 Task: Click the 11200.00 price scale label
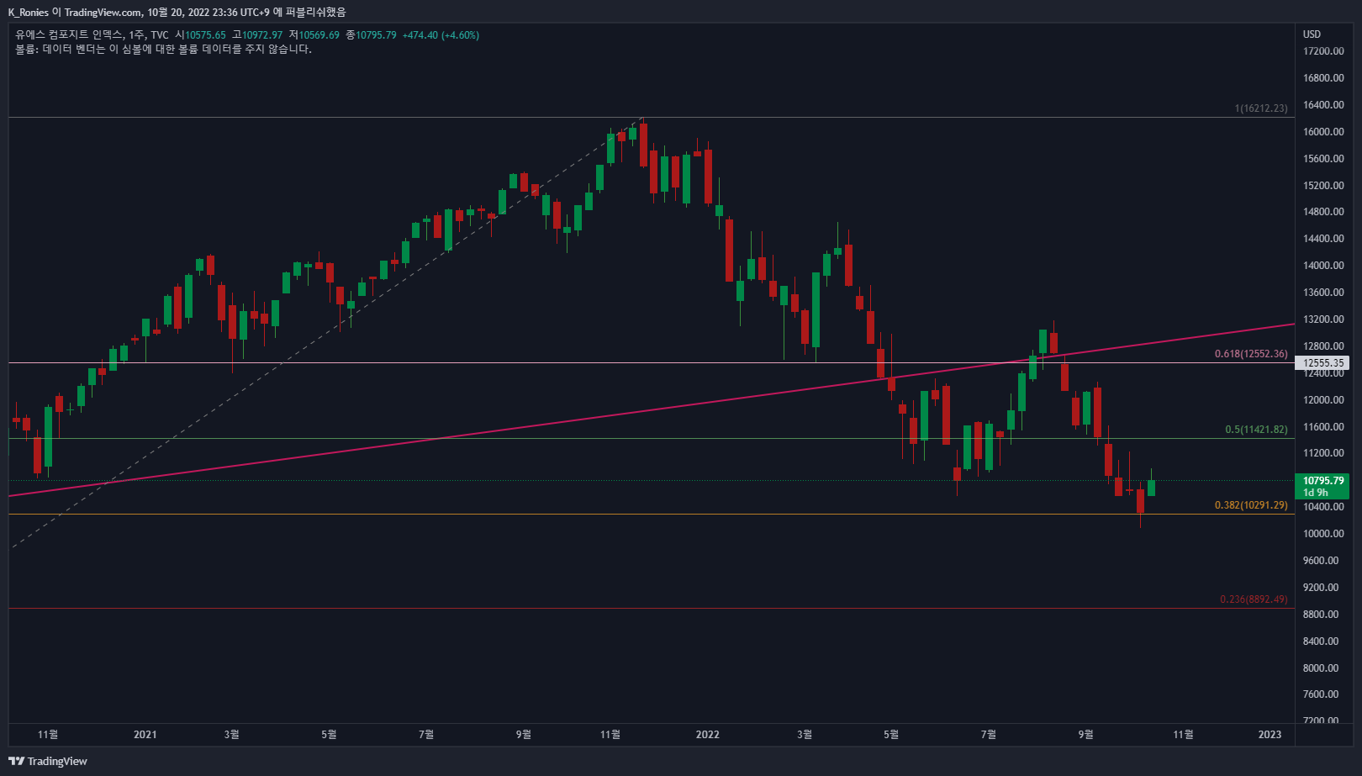[x=1323, y=453]
